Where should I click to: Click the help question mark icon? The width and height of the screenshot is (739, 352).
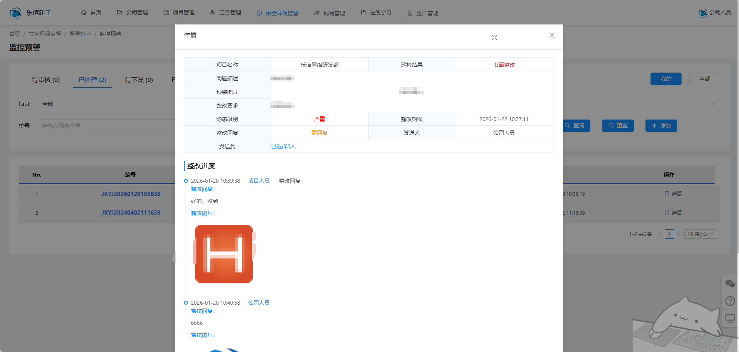(730, 301)
